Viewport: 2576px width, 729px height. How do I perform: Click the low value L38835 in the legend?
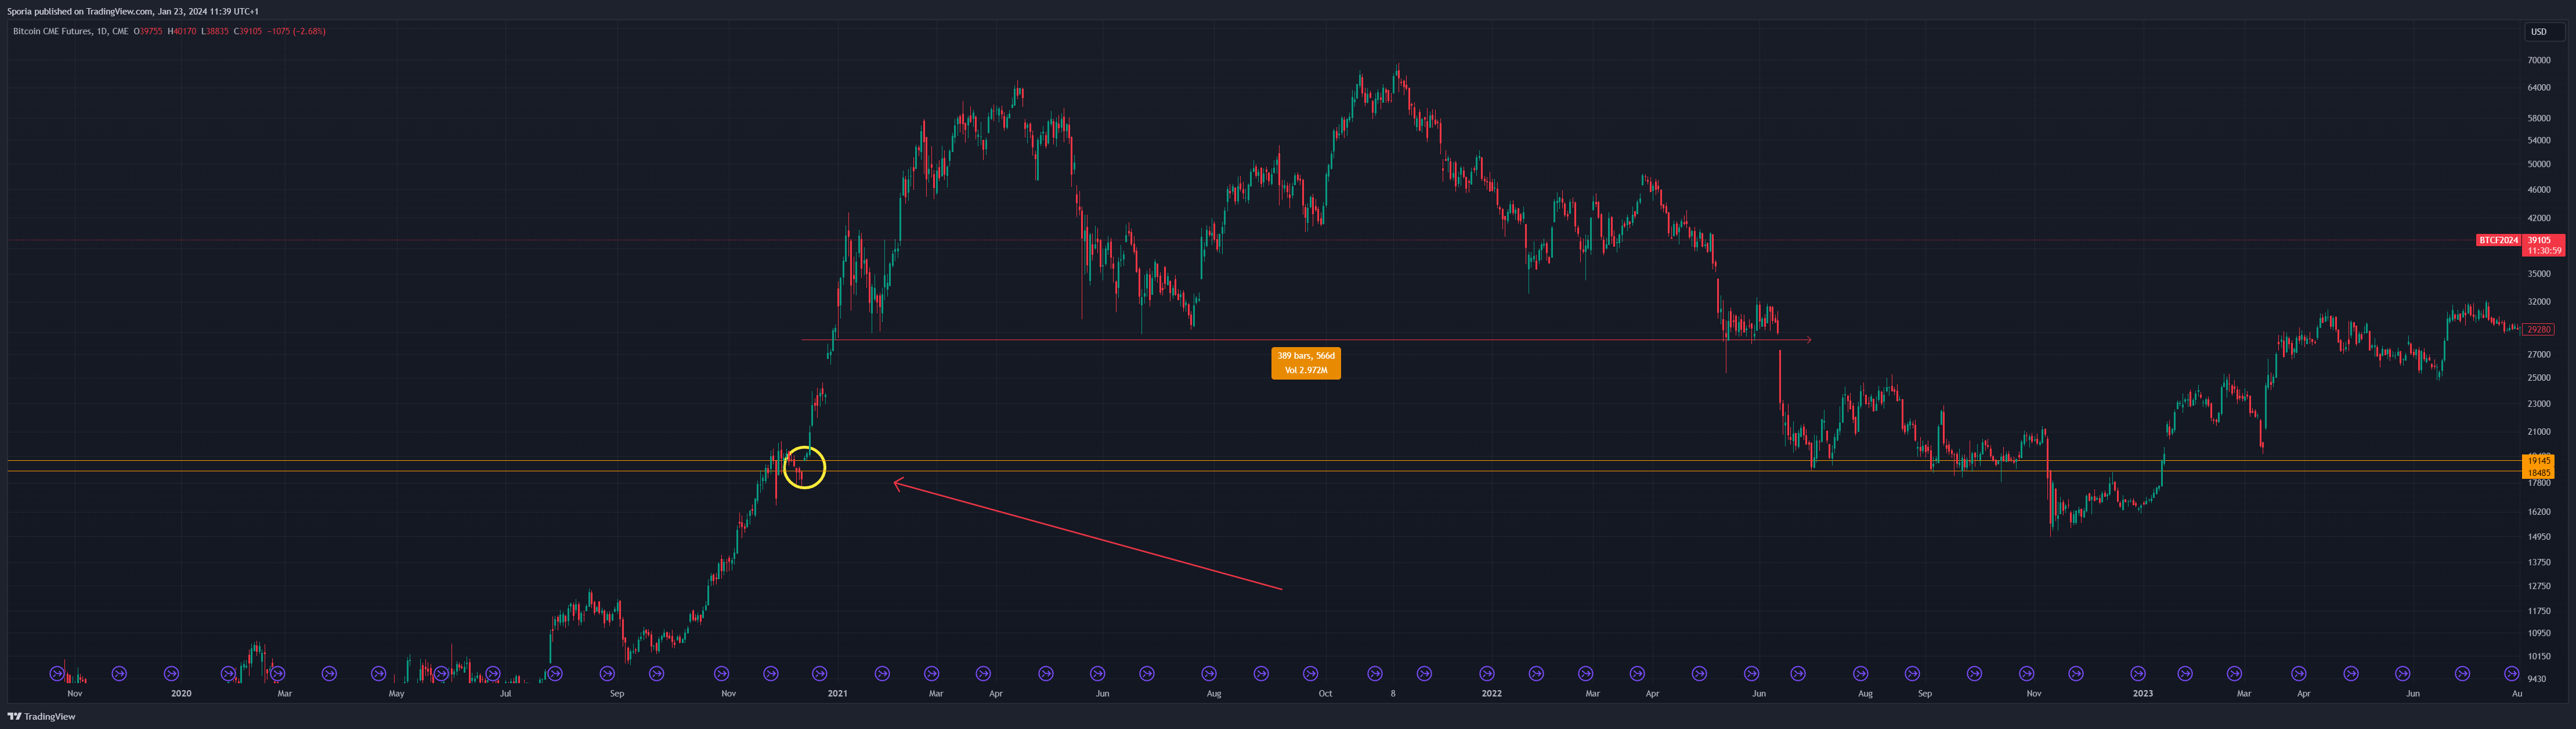click(x=215, y=32)
